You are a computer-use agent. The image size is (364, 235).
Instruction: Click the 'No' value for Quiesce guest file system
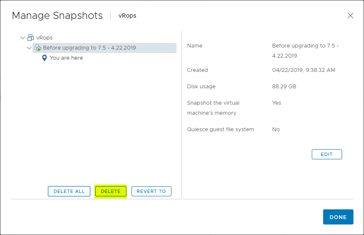(276, 129)
